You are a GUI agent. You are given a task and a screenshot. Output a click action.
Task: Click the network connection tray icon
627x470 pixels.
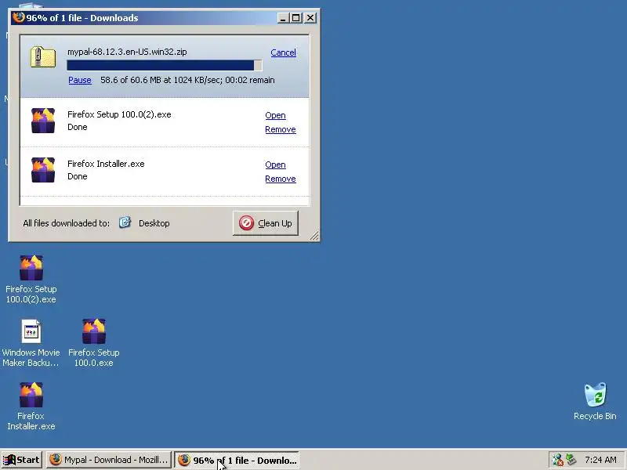pyautogui.click(x=557, y=460)
